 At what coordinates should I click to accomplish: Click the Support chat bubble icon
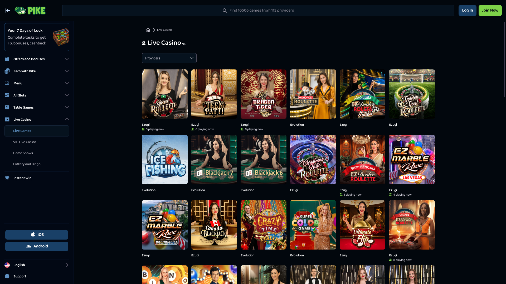(7, 276)
